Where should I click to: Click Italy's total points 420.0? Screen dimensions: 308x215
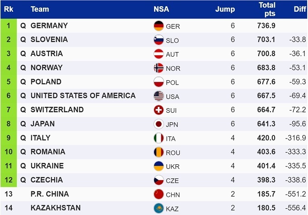pos(267,138)
